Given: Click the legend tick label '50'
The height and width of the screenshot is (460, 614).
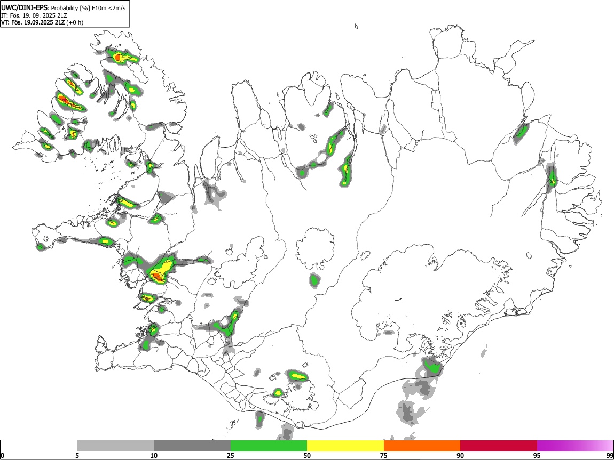Looking at the screenshot, I should pyautogui.click(x=307, y=456).
